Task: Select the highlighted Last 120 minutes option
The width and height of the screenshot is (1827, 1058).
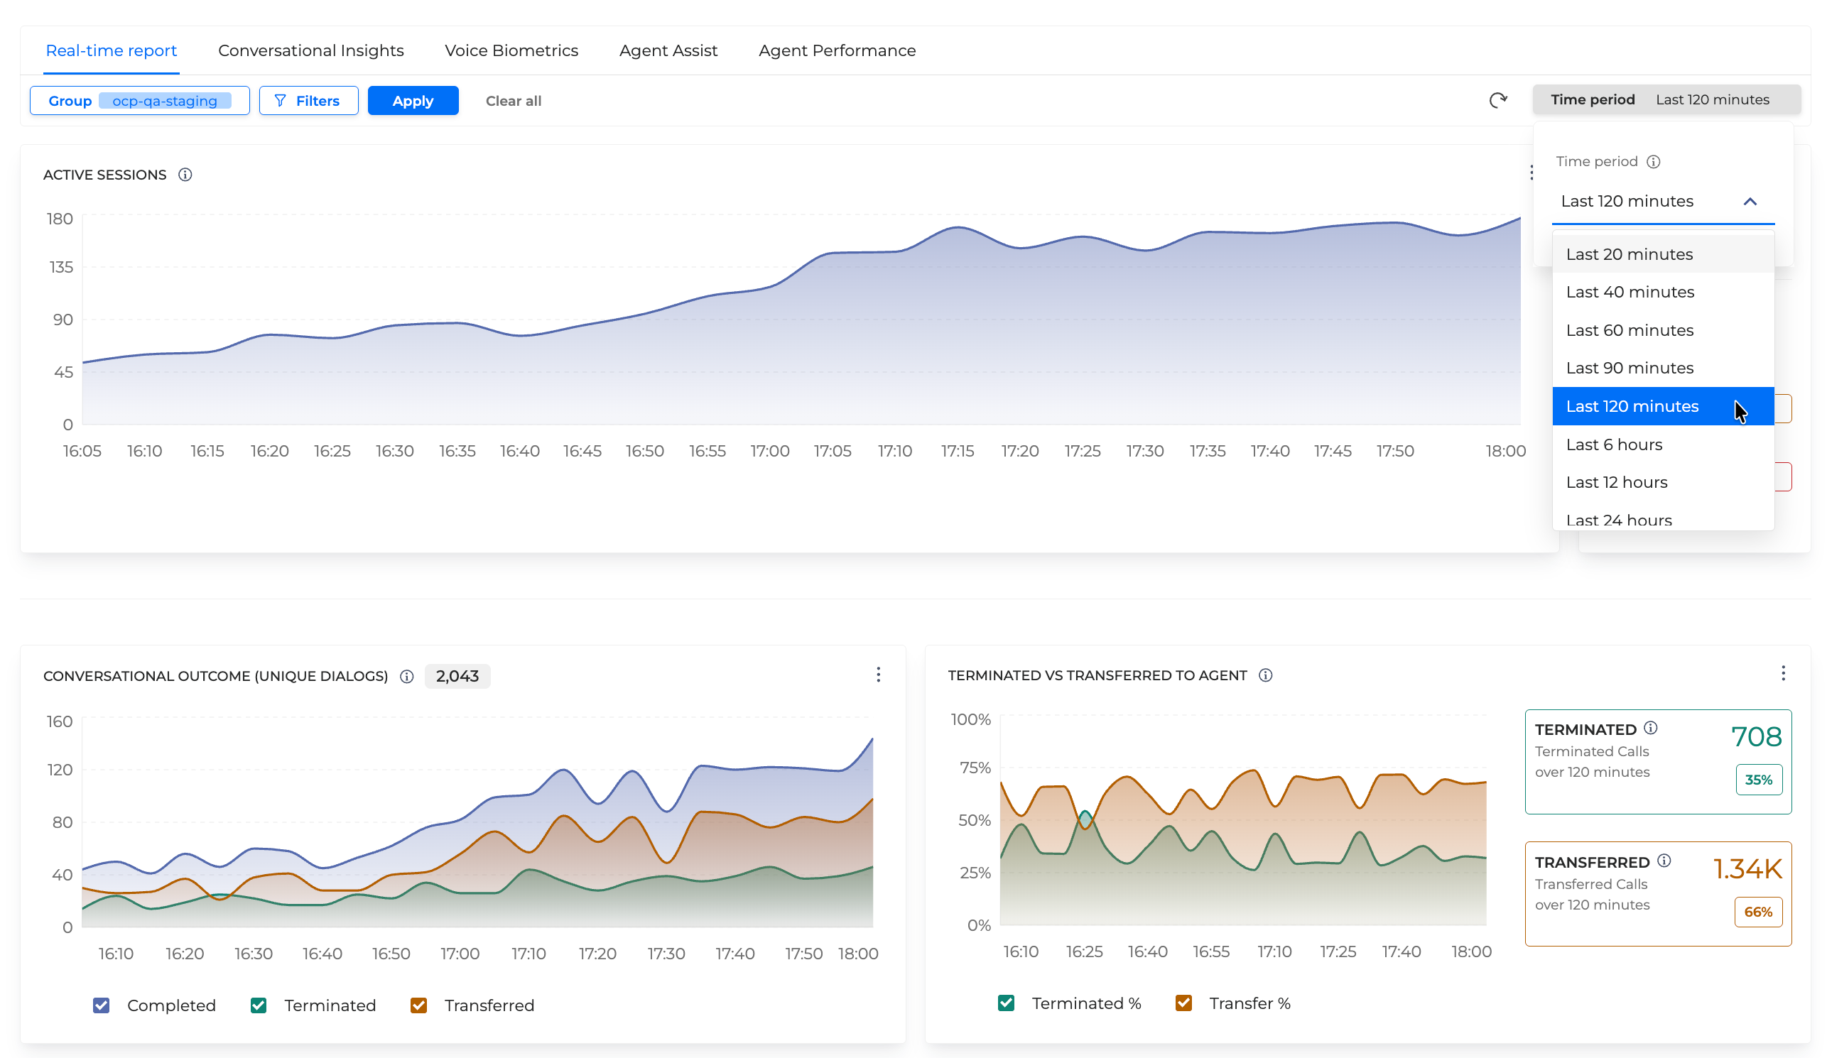Action: click(1662, 407)
